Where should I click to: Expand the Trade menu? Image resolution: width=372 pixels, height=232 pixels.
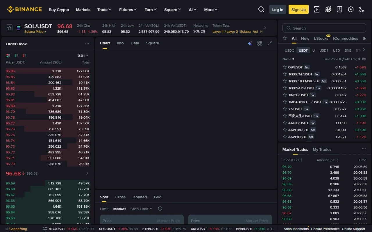click(x=104, y=10)
